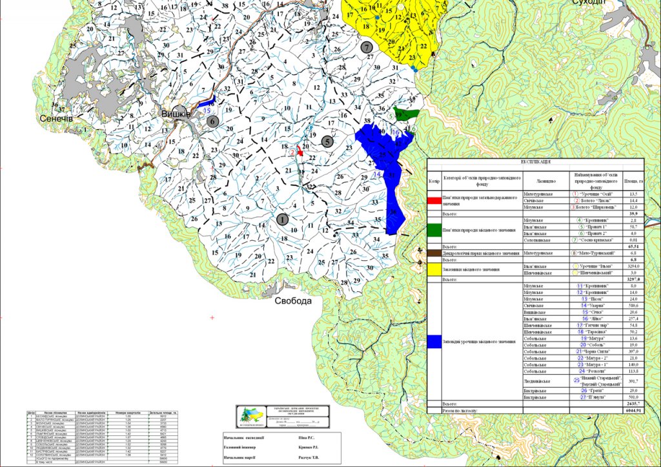The width and height of the screenshot is (661, 467).
Task: Click the small red polygon near quarter 20
Action: [x=300, y=151]
